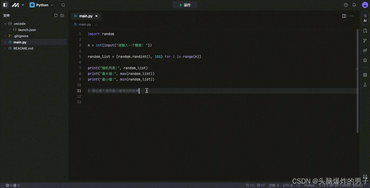370x188 pixels.
Task: Open the source control branch icon
Action: [365, 41]
